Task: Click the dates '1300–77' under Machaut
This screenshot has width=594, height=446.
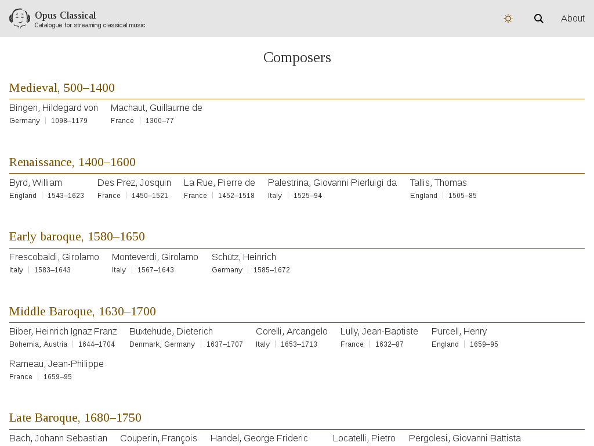Action: pos(160,121)
